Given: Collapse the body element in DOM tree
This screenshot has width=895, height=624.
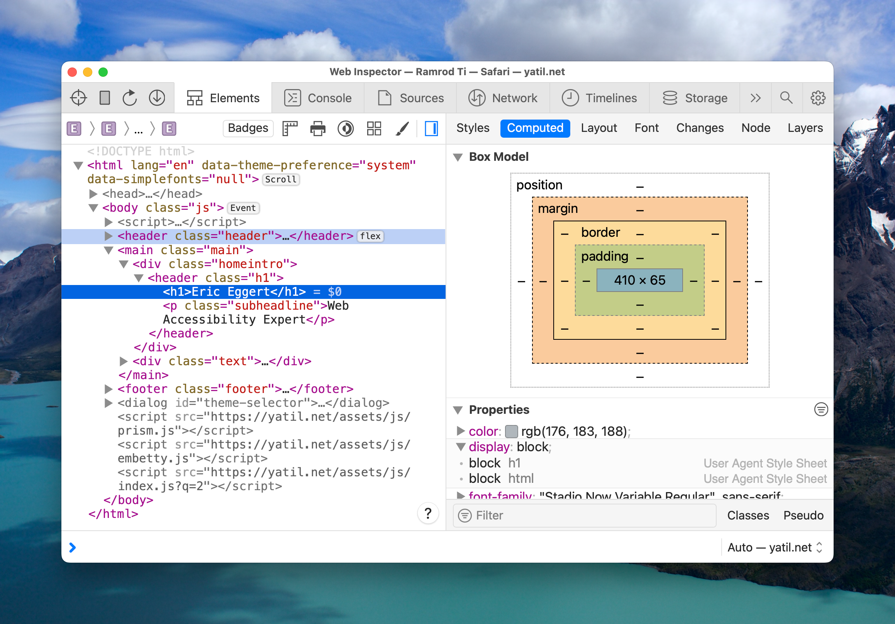Looking at the screenshot, I should (93, 207).
